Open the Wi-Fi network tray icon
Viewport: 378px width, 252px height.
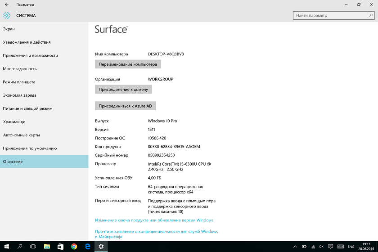pyautogui.click(x=313, y=247)
